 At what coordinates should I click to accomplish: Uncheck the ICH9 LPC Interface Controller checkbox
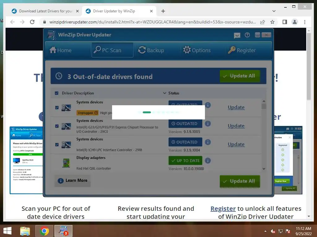pyautogui.click(x=57, y=145)
